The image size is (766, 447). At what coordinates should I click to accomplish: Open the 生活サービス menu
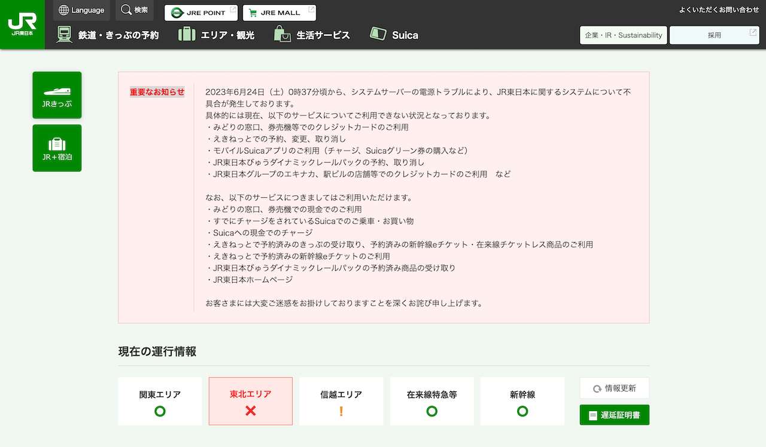(x=312, y=35)
